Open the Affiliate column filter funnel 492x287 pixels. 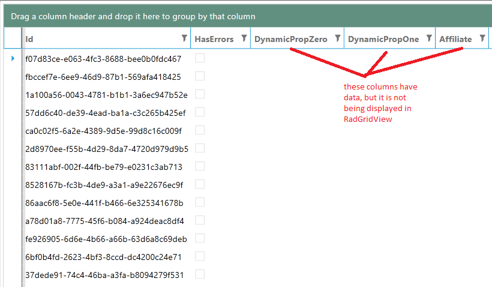(x=482, y=38)
